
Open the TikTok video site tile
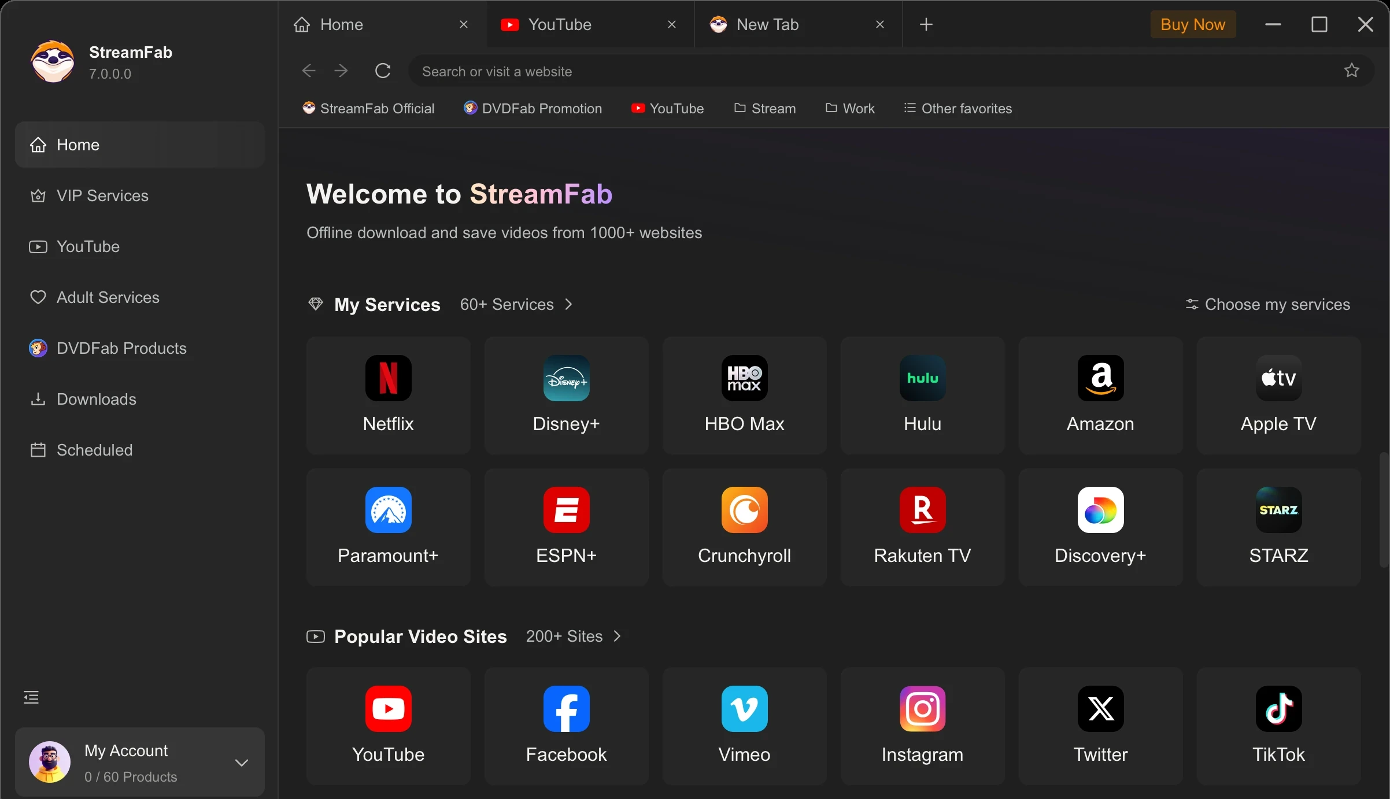(x=1278, y=726)
